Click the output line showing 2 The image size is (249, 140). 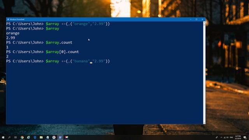(x=7, y=56)
